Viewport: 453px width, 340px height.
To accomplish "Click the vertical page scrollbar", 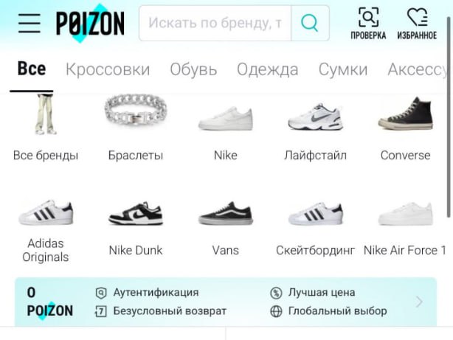I will coord(449,117).
